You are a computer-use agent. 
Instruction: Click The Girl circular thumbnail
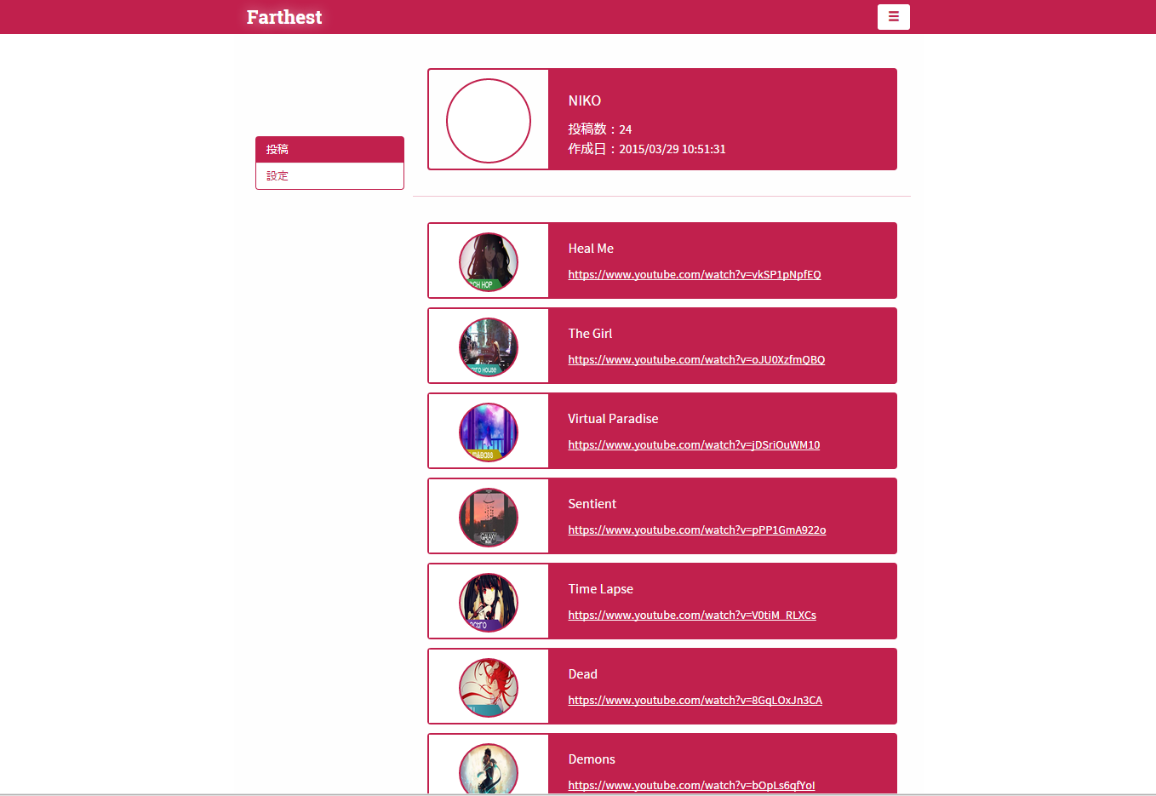[489, 347]
